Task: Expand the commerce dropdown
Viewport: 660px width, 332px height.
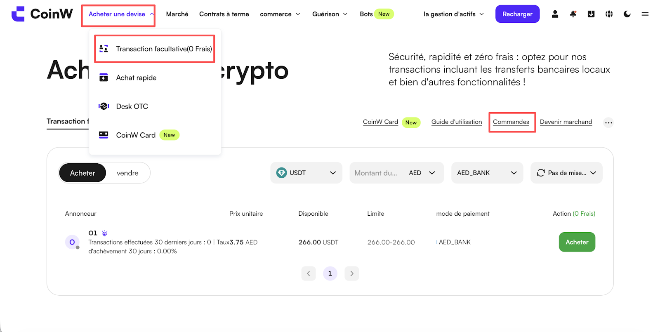Action: click(x=280, y=14)
